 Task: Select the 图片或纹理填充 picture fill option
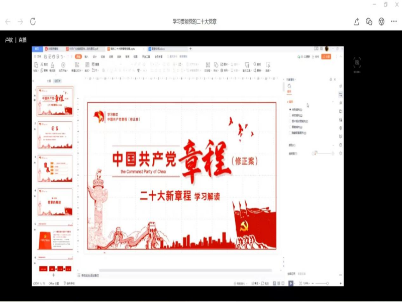pos(298,121)
